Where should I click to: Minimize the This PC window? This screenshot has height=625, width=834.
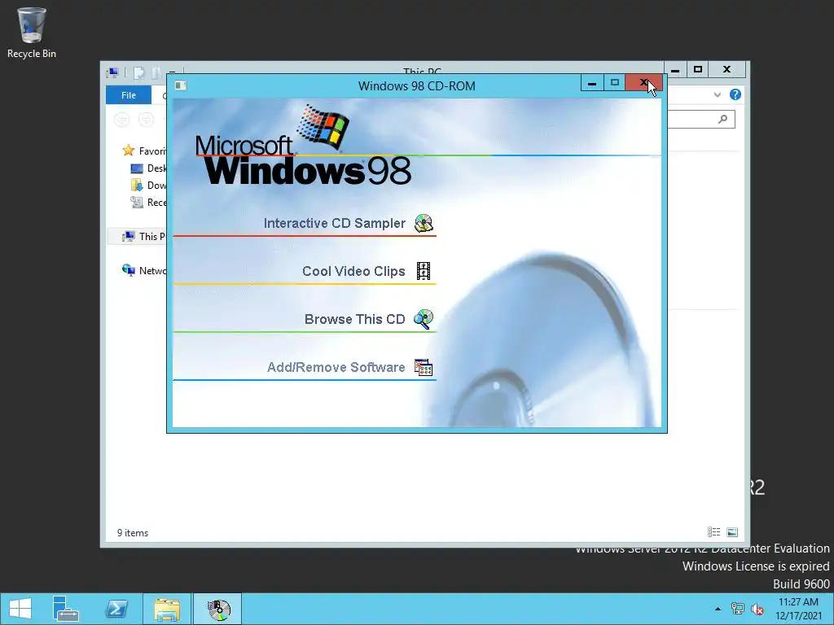coord(675,70)
